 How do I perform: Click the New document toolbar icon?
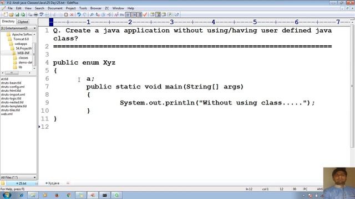tap(6, 15)
